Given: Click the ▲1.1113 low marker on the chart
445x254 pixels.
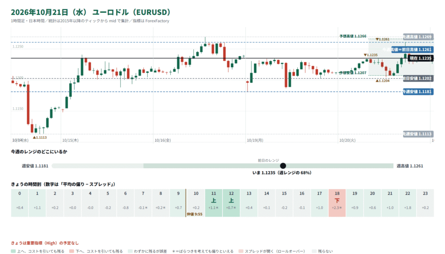Looking at the screenshot, I should click(40, 137).
